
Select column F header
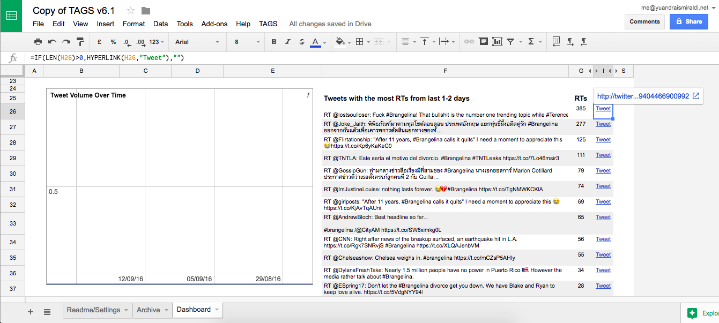445,71
